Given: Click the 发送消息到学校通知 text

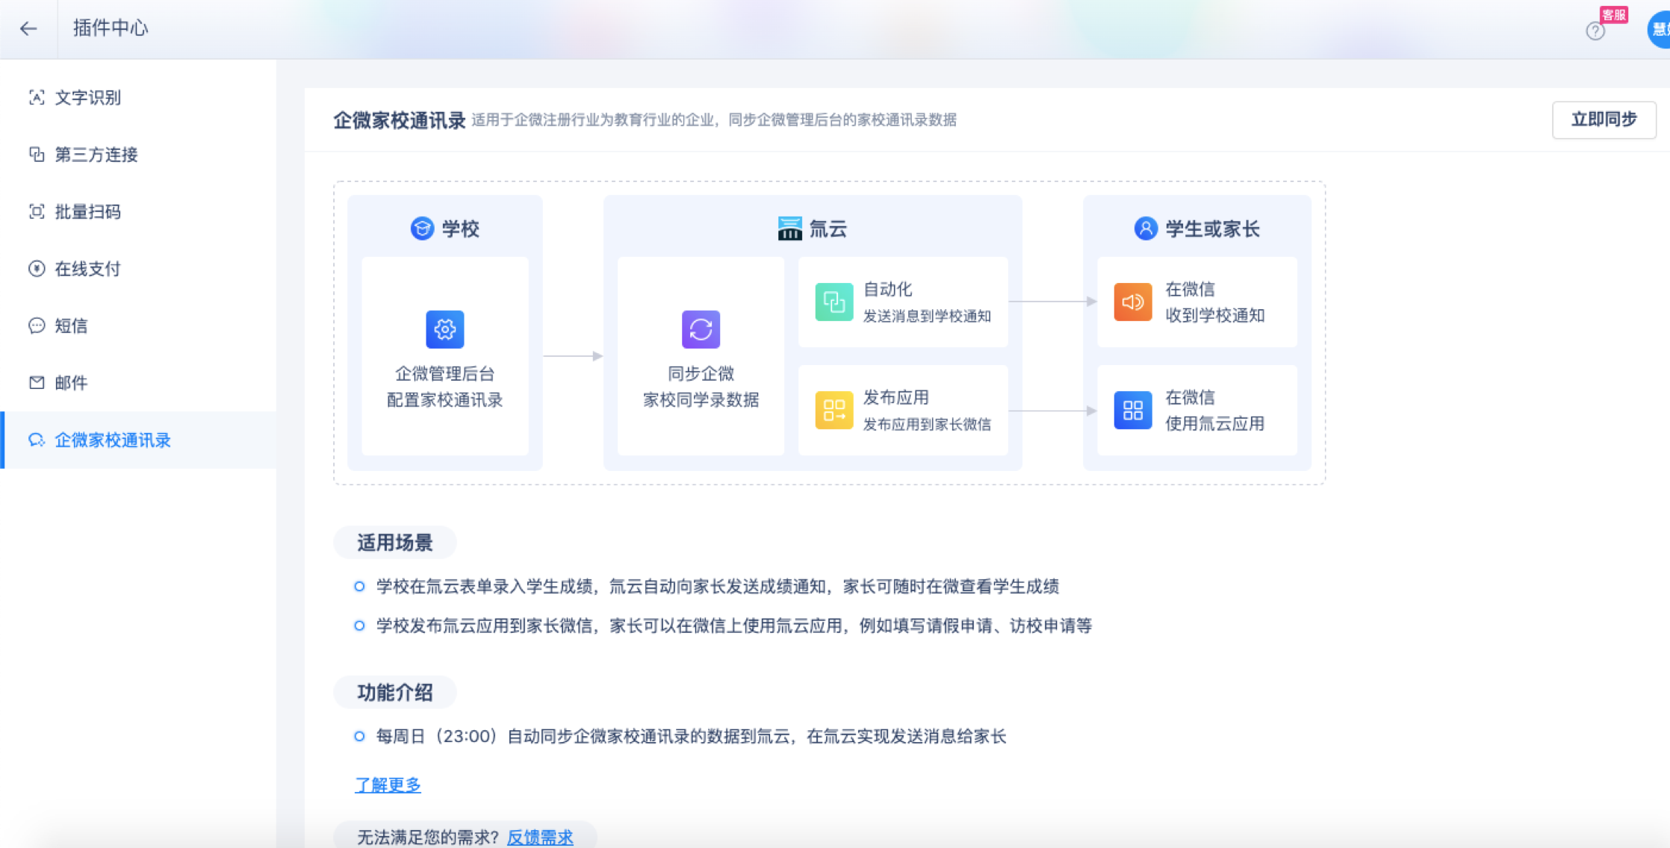Looking at the screenshot, I should click(x=927, y=316).
